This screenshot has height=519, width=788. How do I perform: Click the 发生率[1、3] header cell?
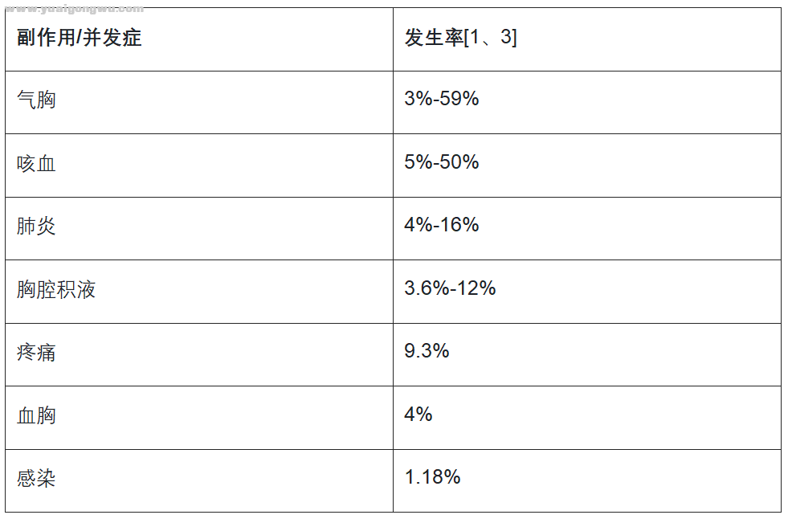pos(587,39)
